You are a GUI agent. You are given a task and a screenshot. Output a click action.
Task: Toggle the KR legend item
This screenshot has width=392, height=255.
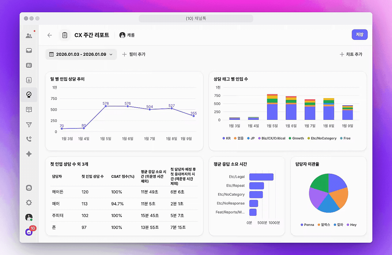(x=227, y=138)
